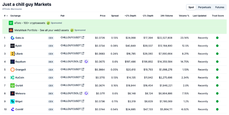The width and height of the screenshot is (229, 115).
Task: Click the Gate.io exchange logo icon
Action: (13, 38)
